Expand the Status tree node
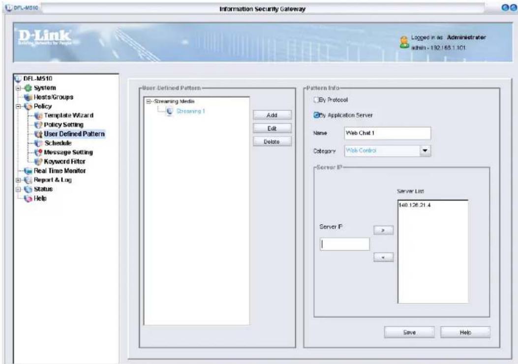 pyautogui.click(x=19, y=189)
